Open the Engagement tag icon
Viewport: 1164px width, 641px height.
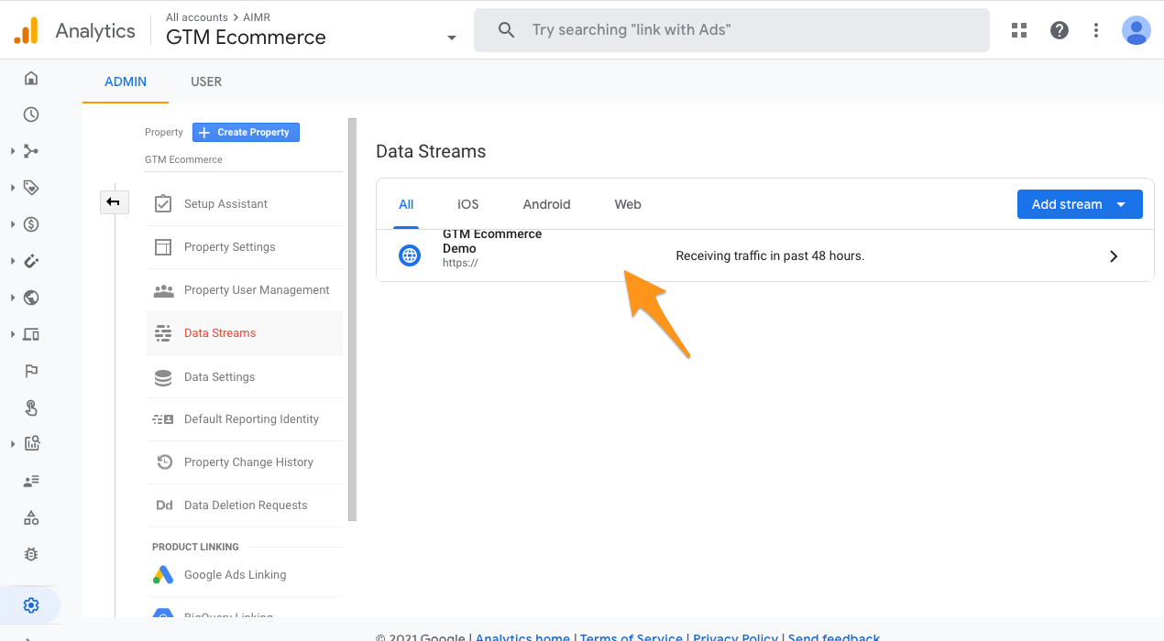[x=31, y=188]
